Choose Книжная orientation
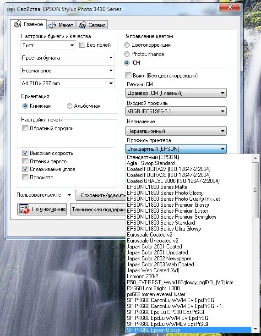Viewport: 261px width, 336px height. click(x=25, y=106)
